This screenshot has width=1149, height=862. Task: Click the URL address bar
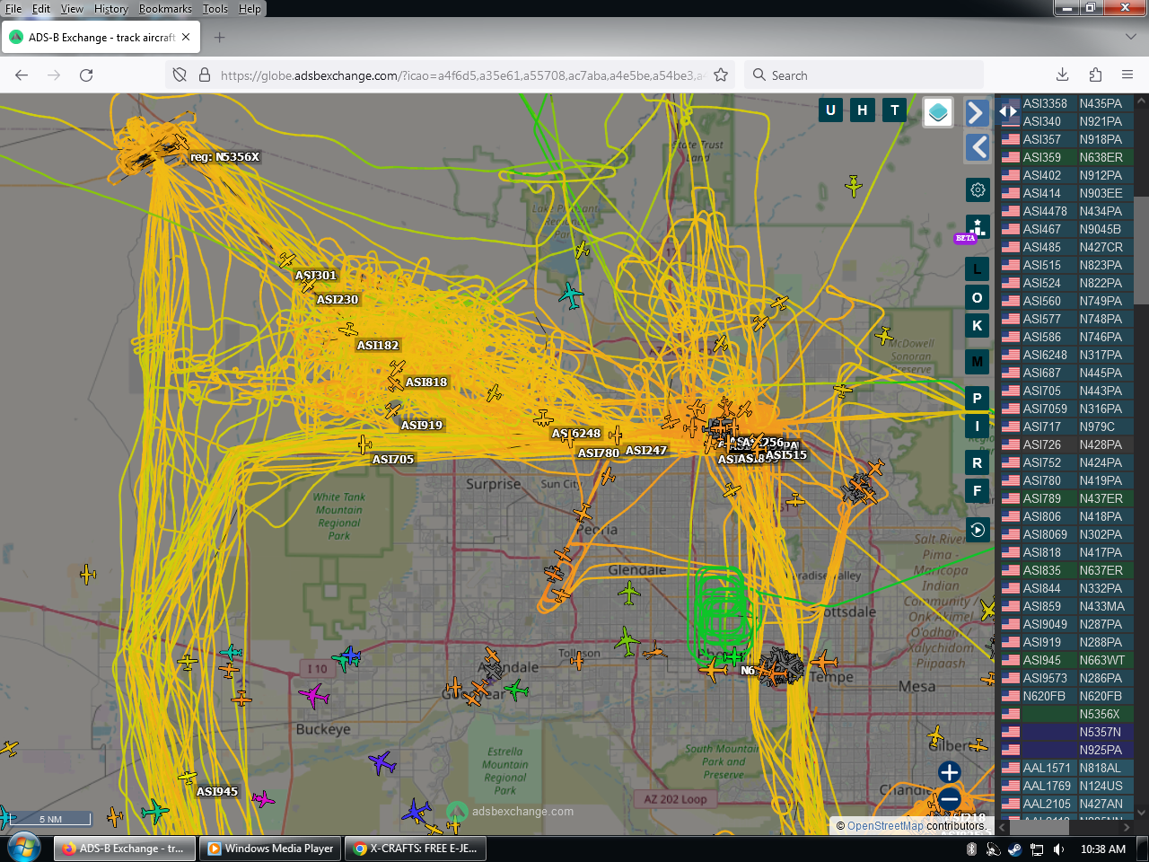[462, 75]
